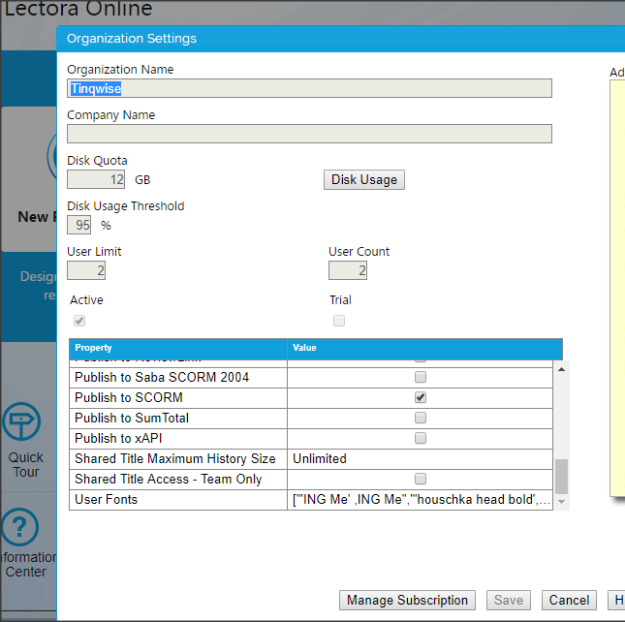Click the Disk Usage button
625x622 pixels.
pyautogui.click(x=364, y=179)
